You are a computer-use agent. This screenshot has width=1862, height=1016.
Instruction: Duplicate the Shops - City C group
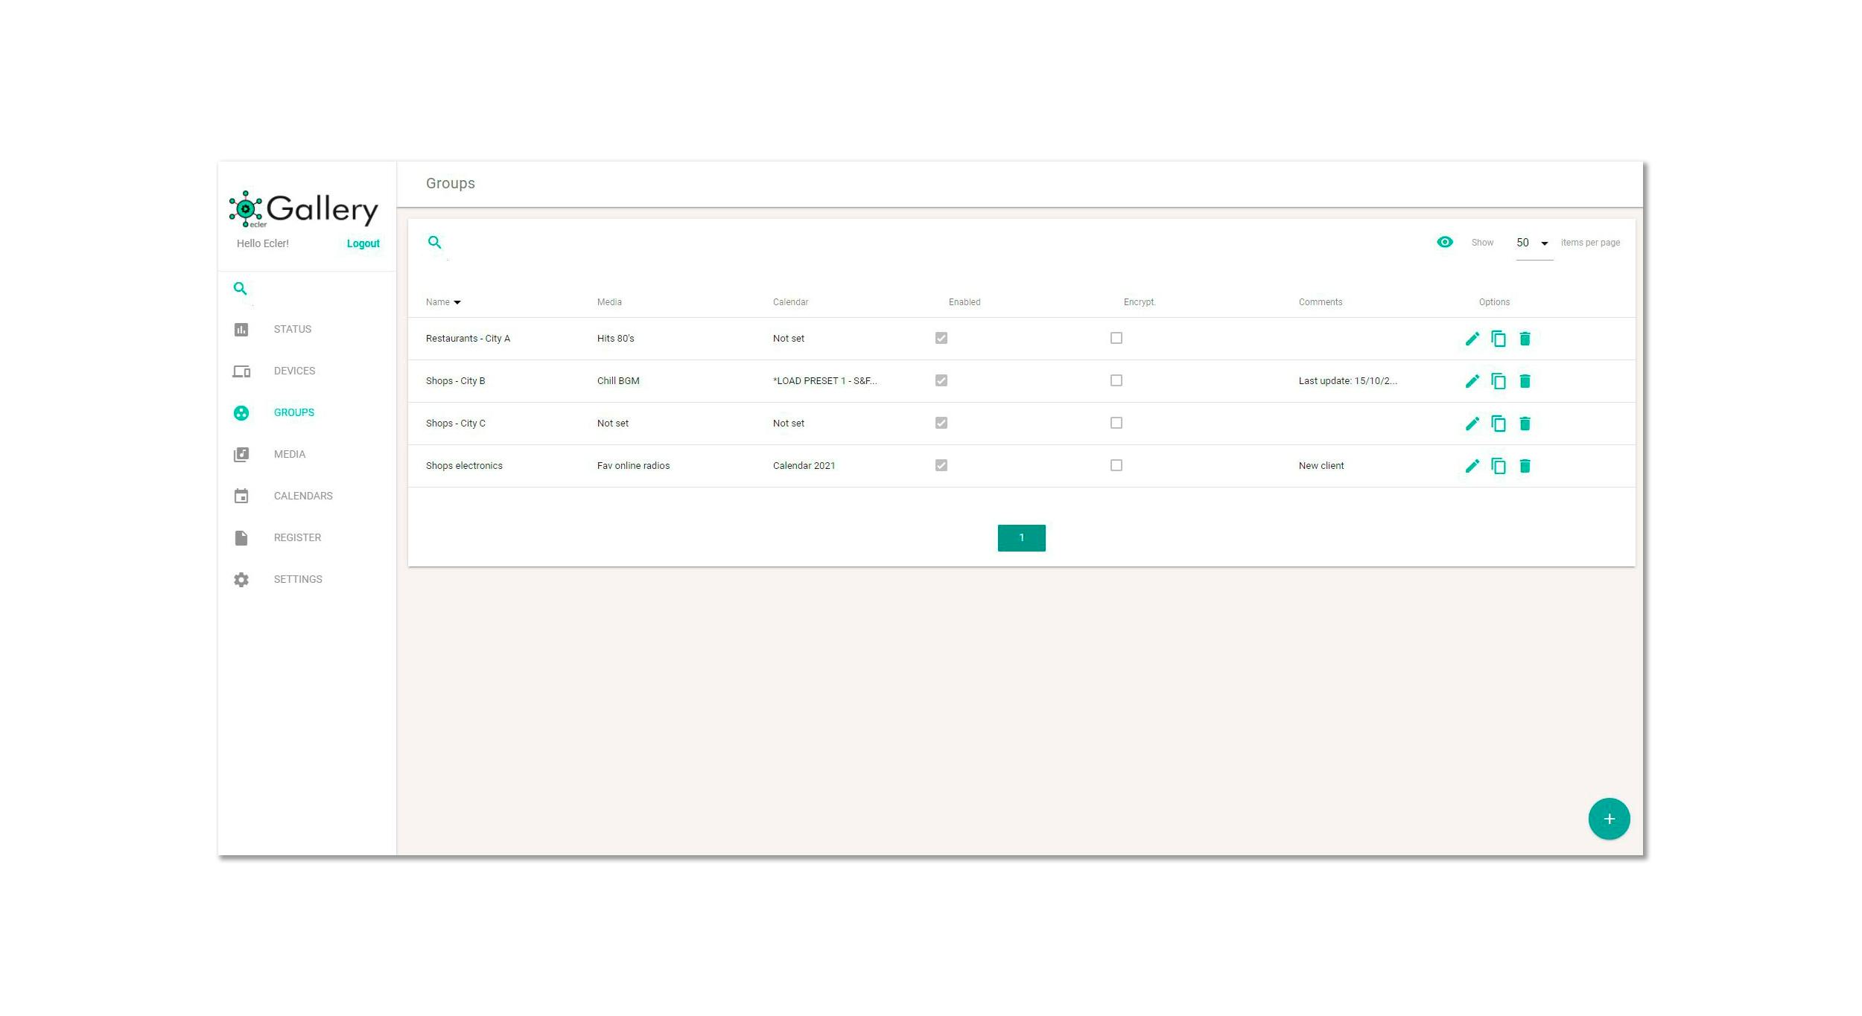tap(1499, 424)
